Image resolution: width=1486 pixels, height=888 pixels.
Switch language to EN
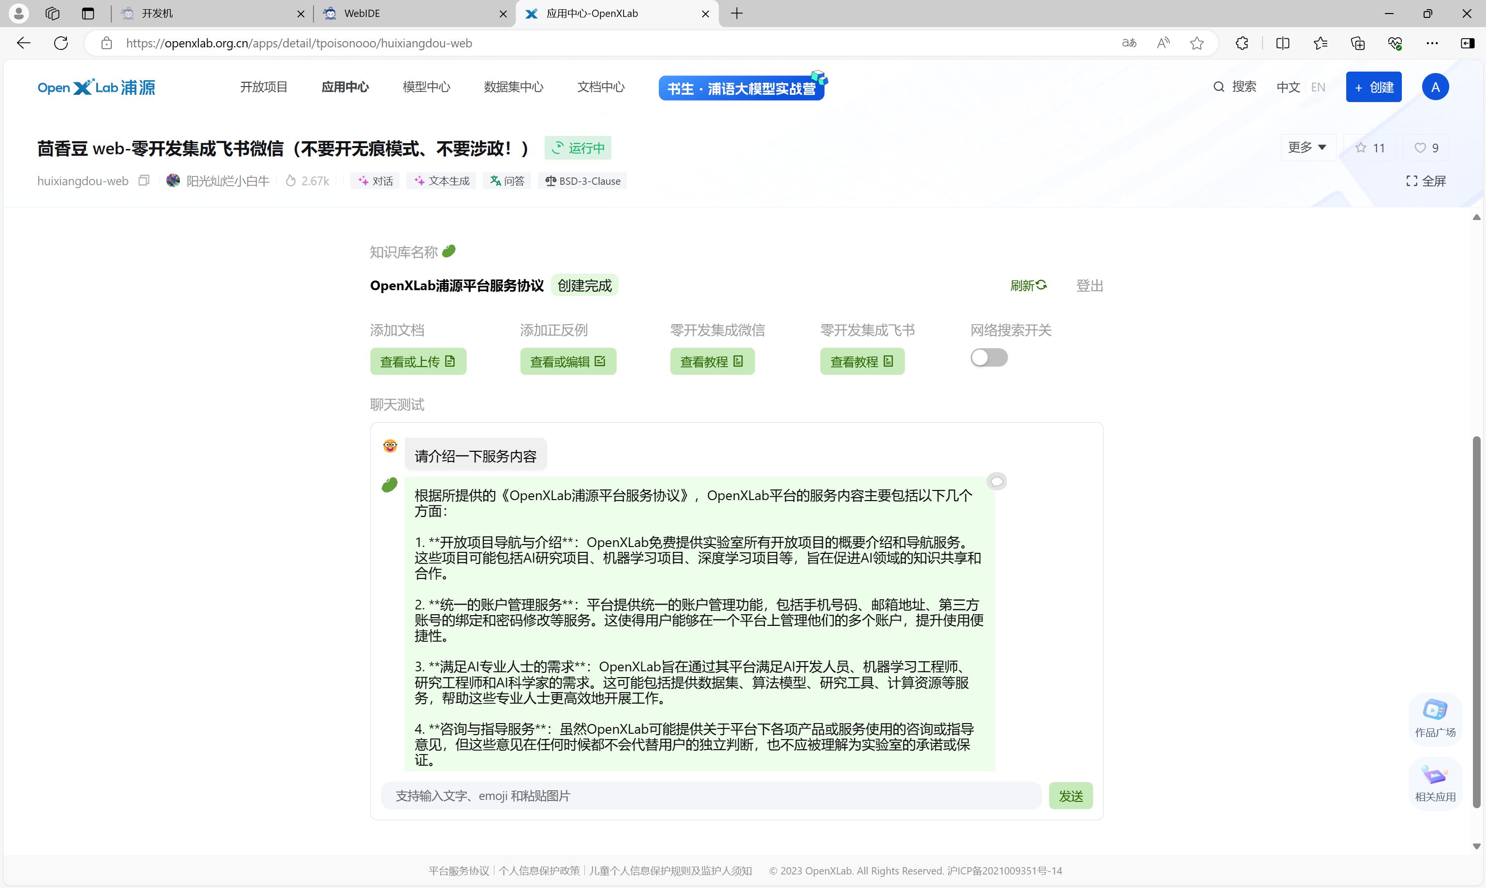[x=1318, y=88]
